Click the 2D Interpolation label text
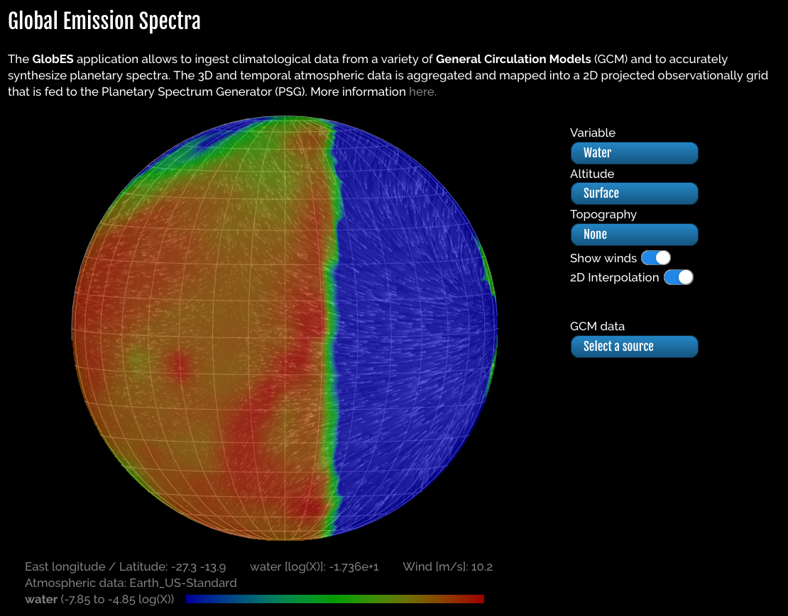 pos(614,277)
